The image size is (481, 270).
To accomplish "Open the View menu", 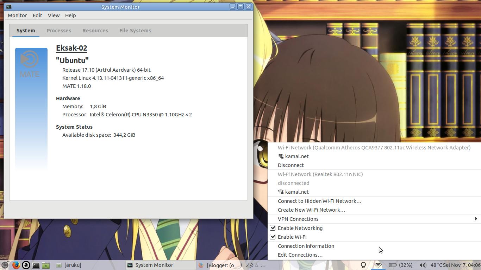I will pyautogui.click(x=54, y=15).
